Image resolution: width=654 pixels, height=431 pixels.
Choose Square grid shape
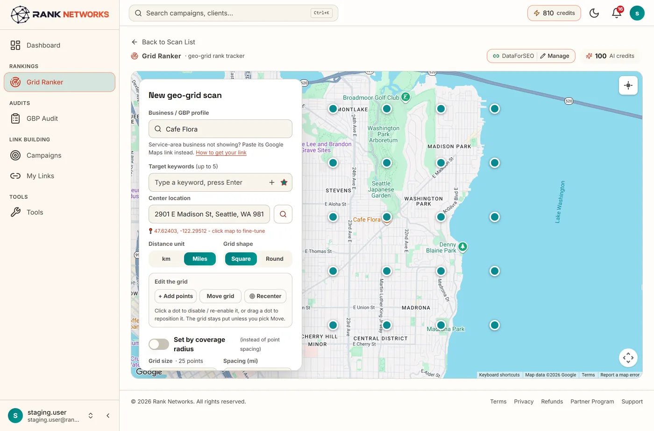point(241,259)
